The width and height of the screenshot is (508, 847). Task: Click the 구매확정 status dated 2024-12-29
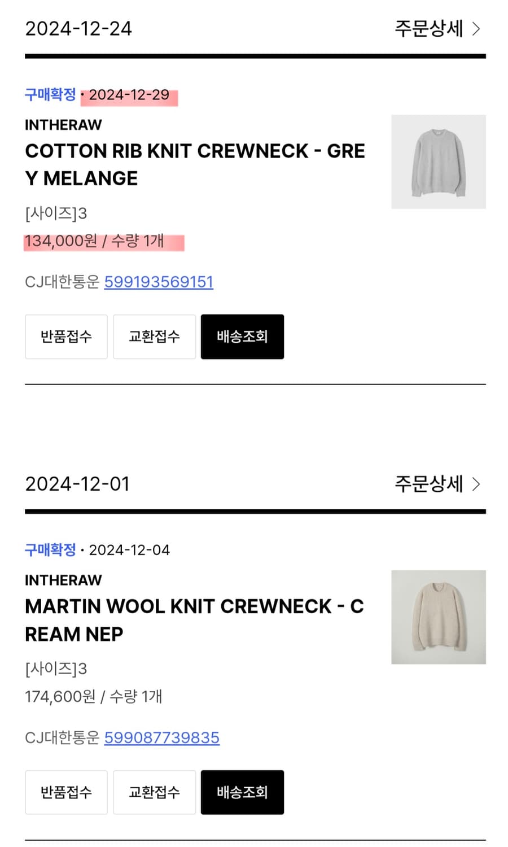pos(50,94)
